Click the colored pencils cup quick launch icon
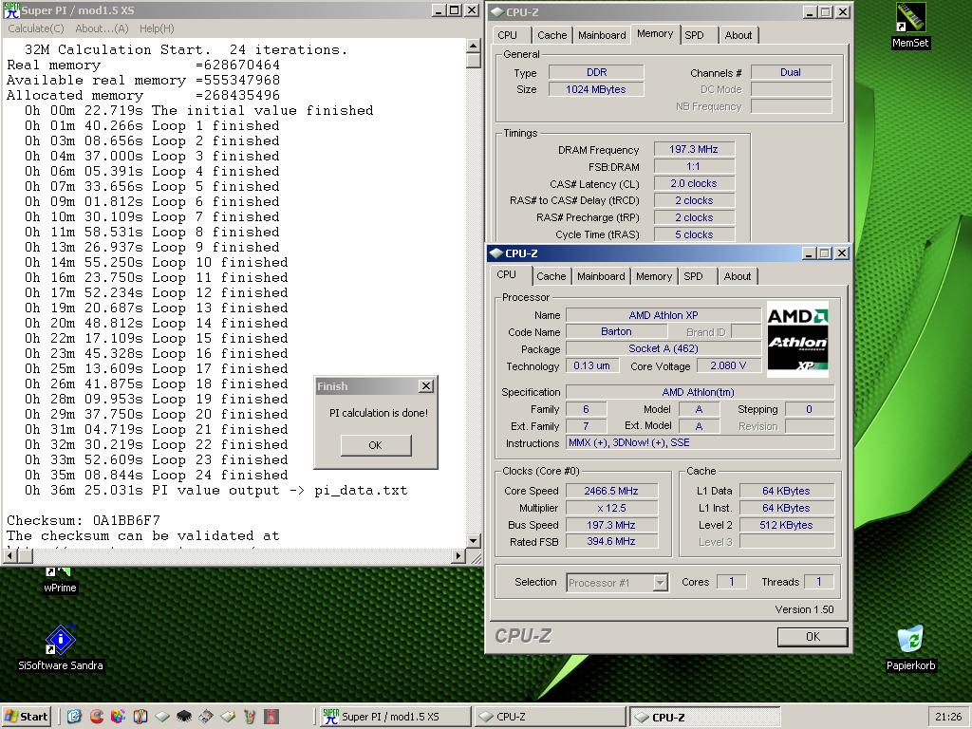 (x=250, y=717)
